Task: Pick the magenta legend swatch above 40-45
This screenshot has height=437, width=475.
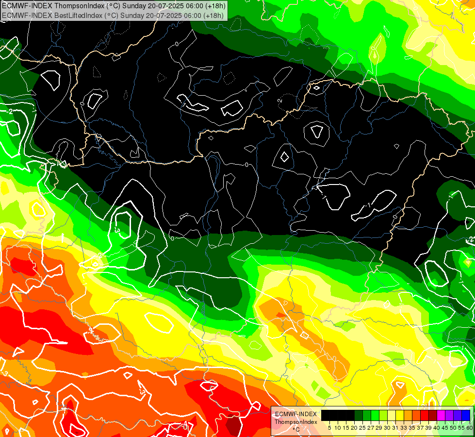Action: [441, 416]
